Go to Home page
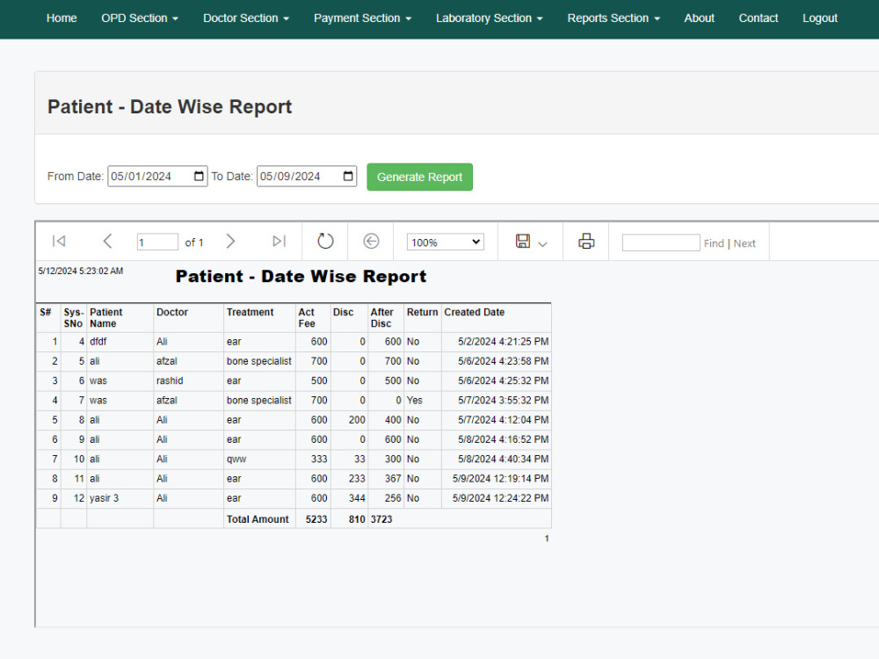The width and height of the screenshot is (879, 659). (x=62, y=18)
